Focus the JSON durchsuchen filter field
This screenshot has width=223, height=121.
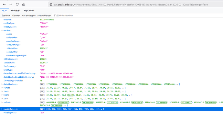tap(64, 16)
